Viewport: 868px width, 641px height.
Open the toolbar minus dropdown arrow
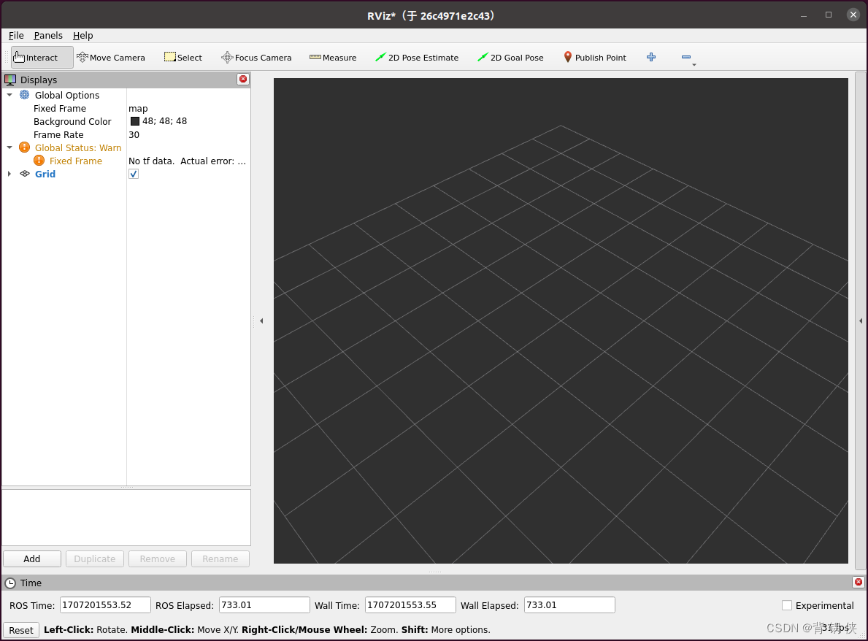(694, 65)
